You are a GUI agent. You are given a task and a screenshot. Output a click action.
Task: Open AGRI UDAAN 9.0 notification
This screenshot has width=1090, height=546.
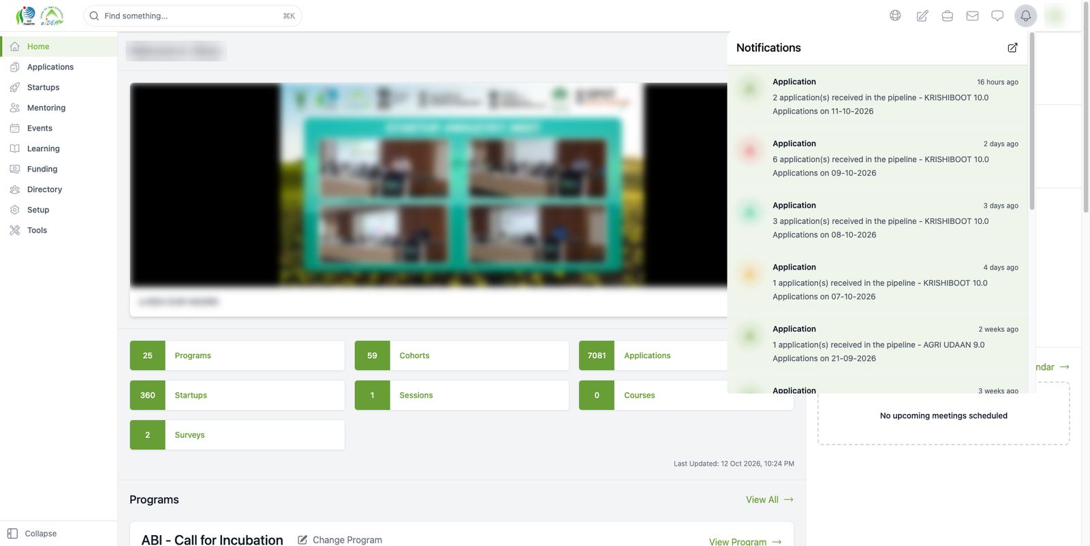(x=877, y=344)
